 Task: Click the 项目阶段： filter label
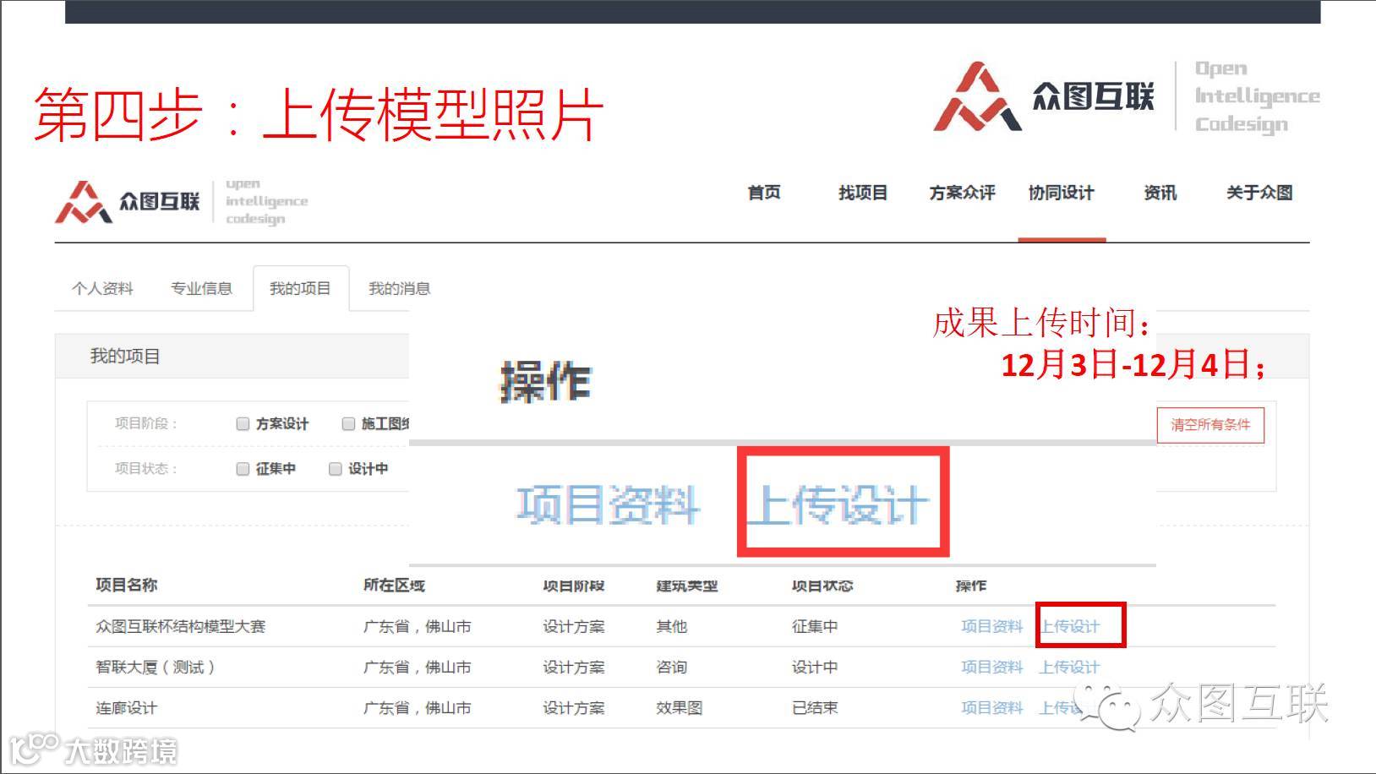pos(146,424)
